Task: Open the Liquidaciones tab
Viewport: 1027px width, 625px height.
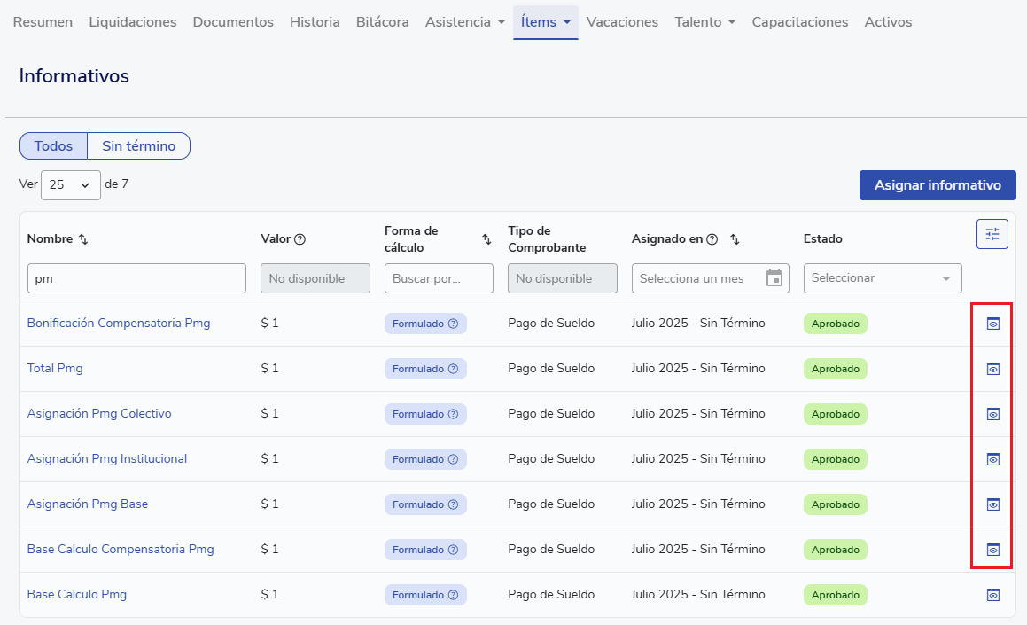Action: point(133,22)
